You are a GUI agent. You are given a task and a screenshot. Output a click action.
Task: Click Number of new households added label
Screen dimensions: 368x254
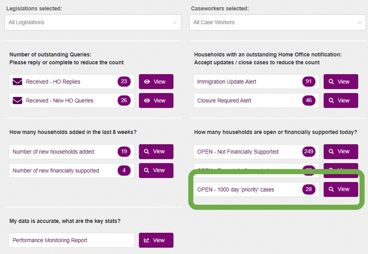click(x=53, y=152)
